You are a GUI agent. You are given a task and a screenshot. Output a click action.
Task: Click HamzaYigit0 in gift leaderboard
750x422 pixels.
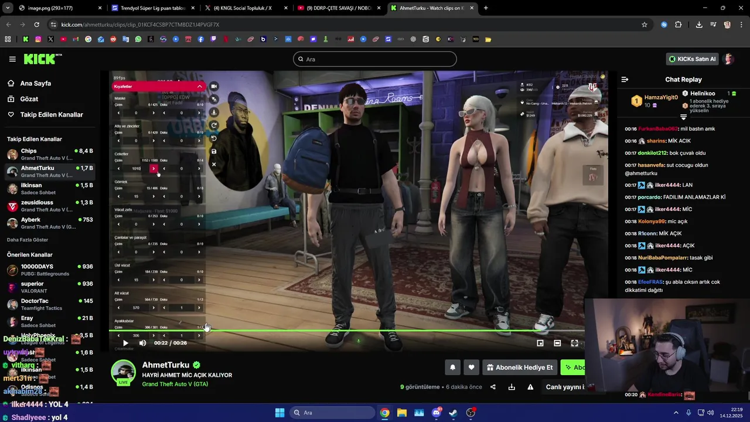(661, 97)
